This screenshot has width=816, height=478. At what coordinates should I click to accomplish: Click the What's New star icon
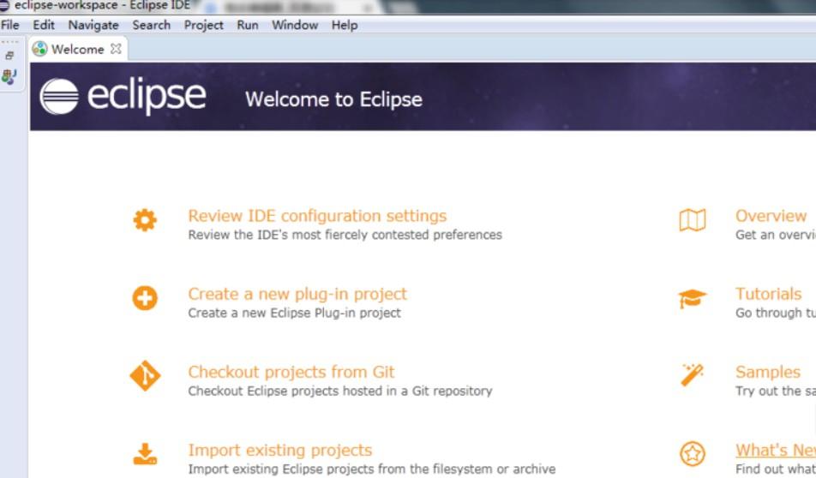pos(693,453)
